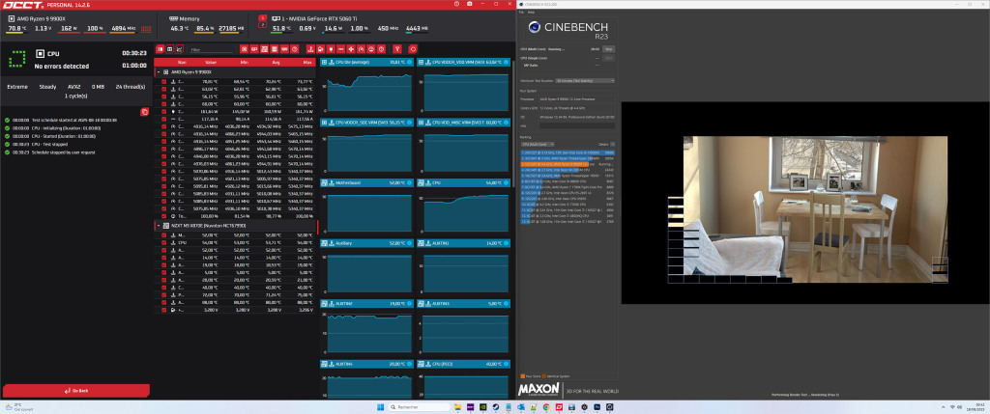Click the expand icon on CPU VDDCR_SOC VRM graph

324,123
